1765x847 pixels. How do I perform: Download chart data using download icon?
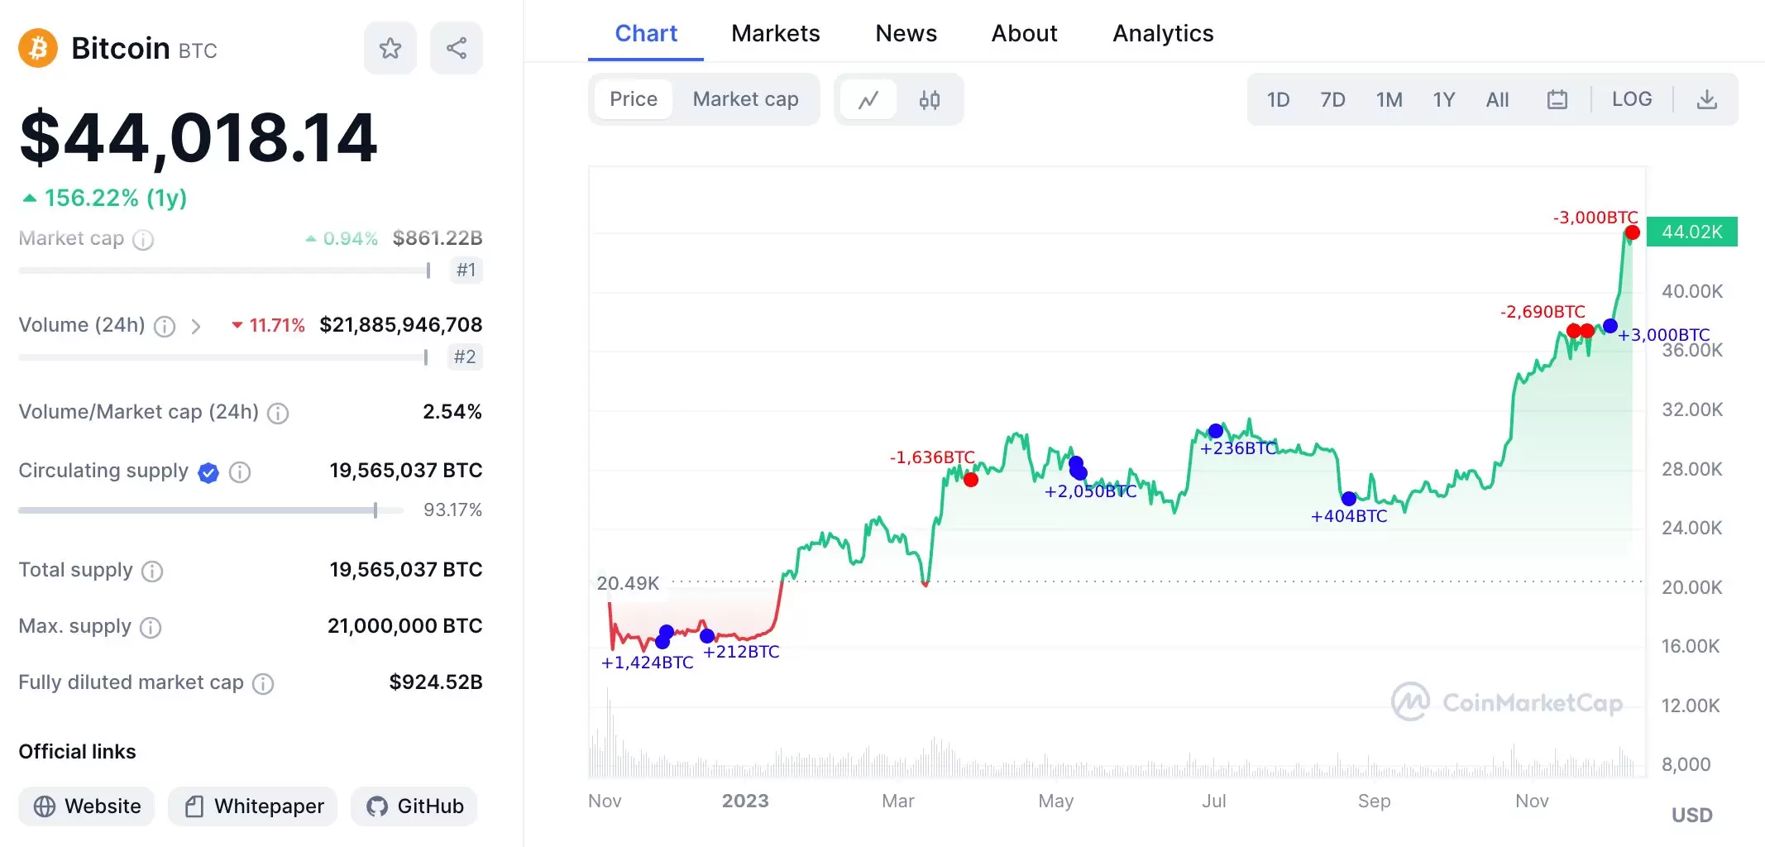click(x=1706, y=100)
